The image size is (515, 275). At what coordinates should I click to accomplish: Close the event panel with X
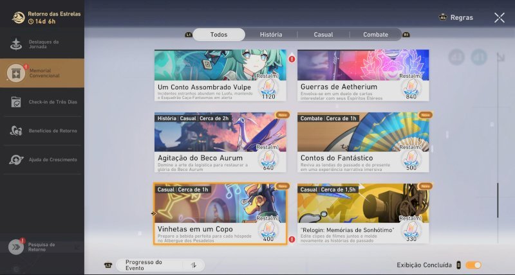(x=500, y=18)
